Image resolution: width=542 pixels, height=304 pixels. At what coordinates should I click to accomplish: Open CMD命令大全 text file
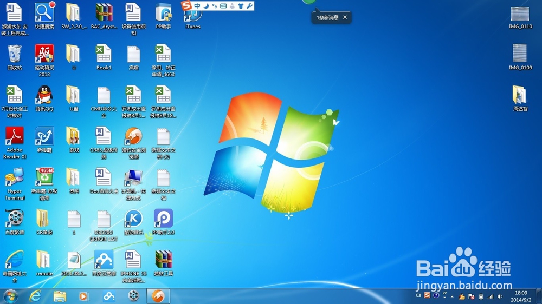104,102
